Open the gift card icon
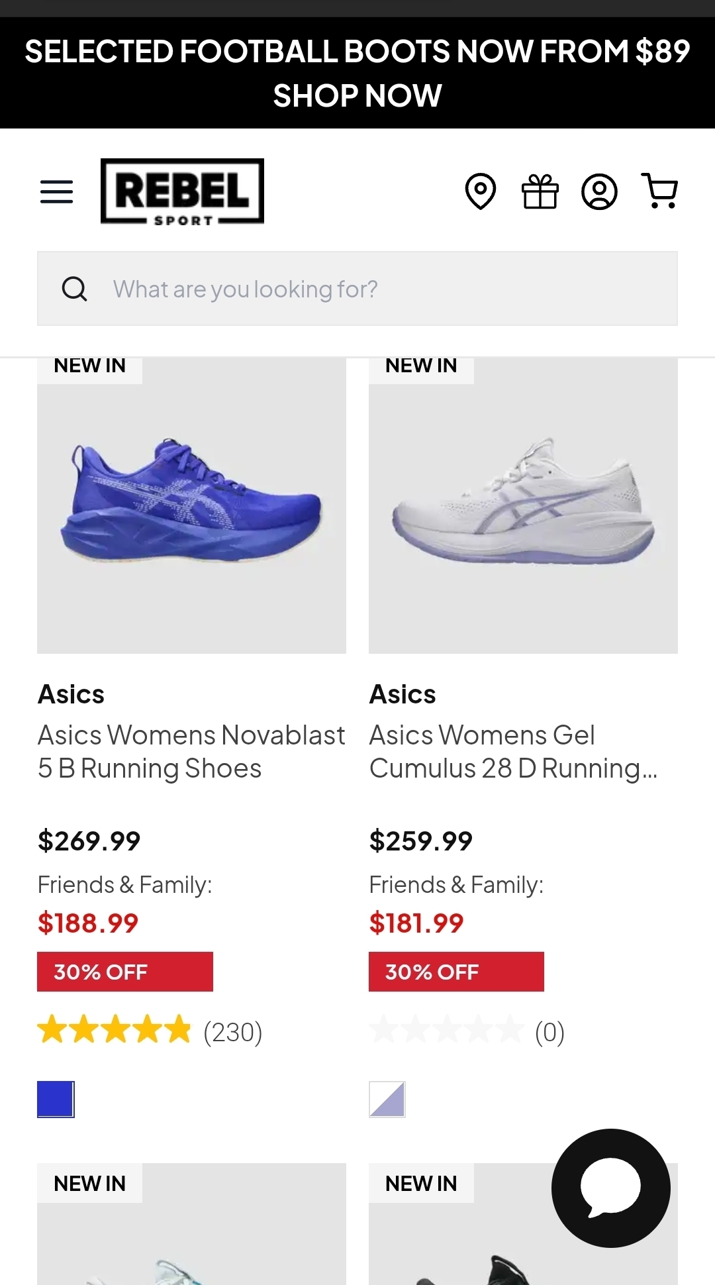 [540, 191]
